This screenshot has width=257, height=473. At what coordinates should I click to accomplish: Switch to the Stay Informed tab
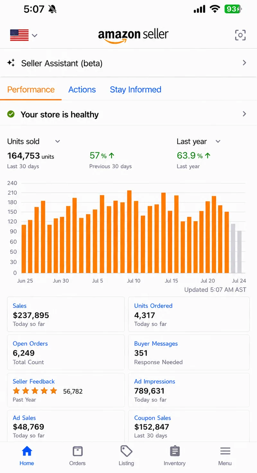coord(136,89)
